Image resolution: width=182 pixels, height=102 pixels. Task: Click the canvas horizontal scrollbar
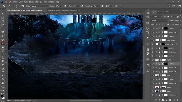coord(86,101)
